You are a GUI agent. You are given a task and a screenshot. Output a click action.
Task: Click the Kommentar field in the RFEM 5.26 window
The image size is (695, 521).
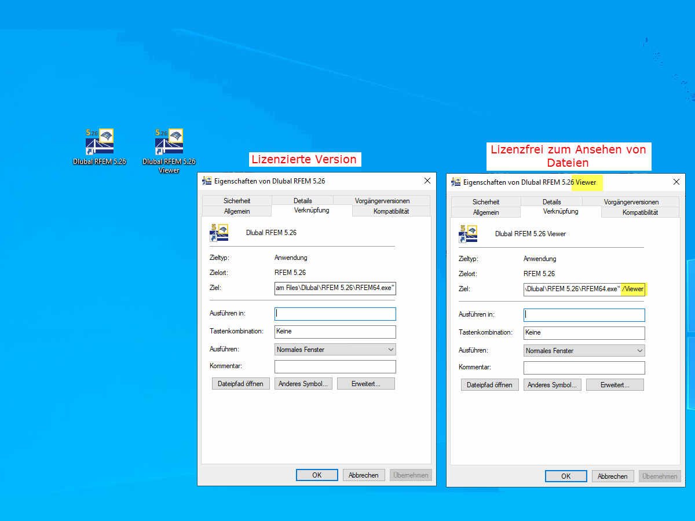point(335,366)
